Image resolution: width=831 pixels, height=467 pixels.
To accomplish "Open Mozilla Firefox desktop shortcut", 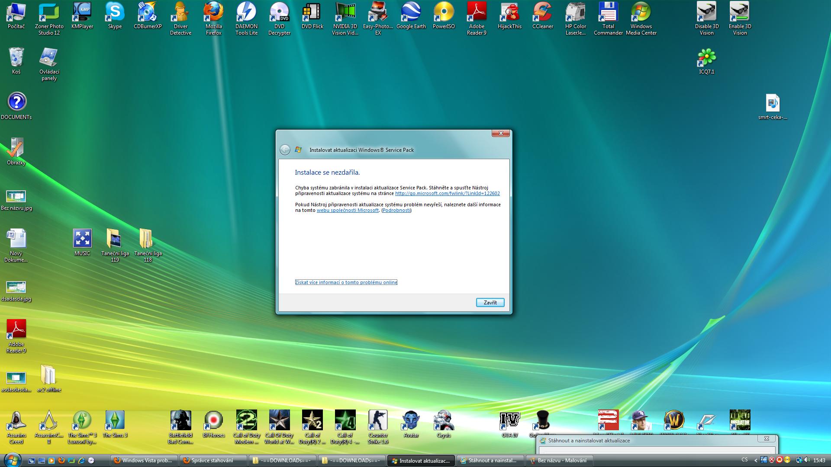I will [x=213, y=13].
